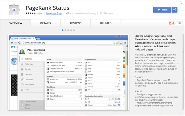Viewport: 185px width, 116px height.
Task: Click the Compete Traffic Rank row
Action: (x=64, y=66)
